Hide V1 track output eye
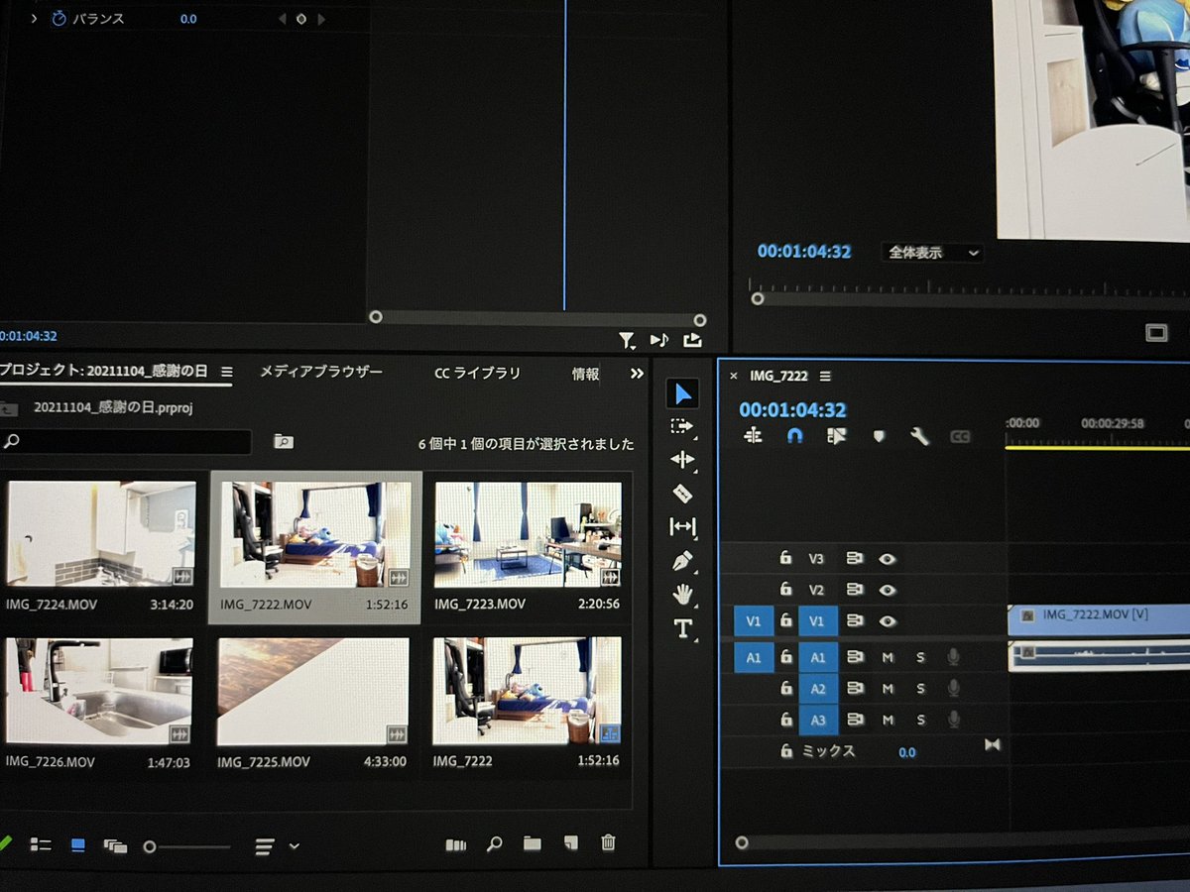 (x=887, y=621)
